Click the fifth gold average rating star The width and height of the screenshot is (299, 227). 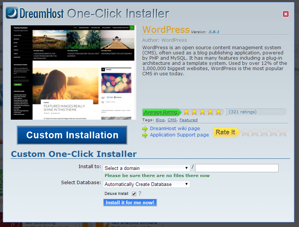(x=219, y=112)
